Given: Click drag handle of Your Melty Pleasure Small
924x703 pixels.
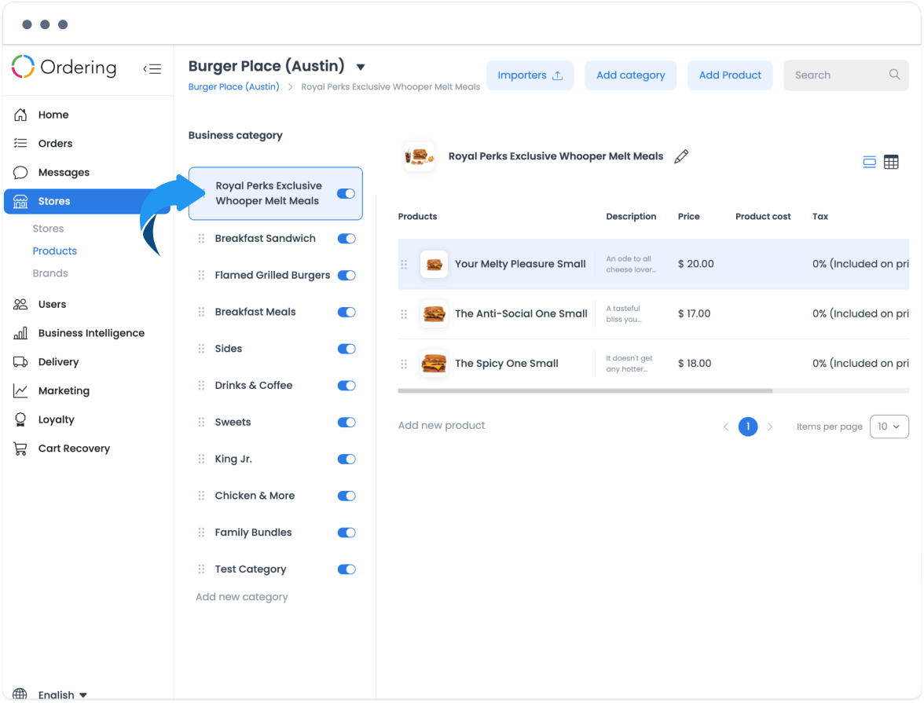Looking at the screenshot, I should click(404, 264).
